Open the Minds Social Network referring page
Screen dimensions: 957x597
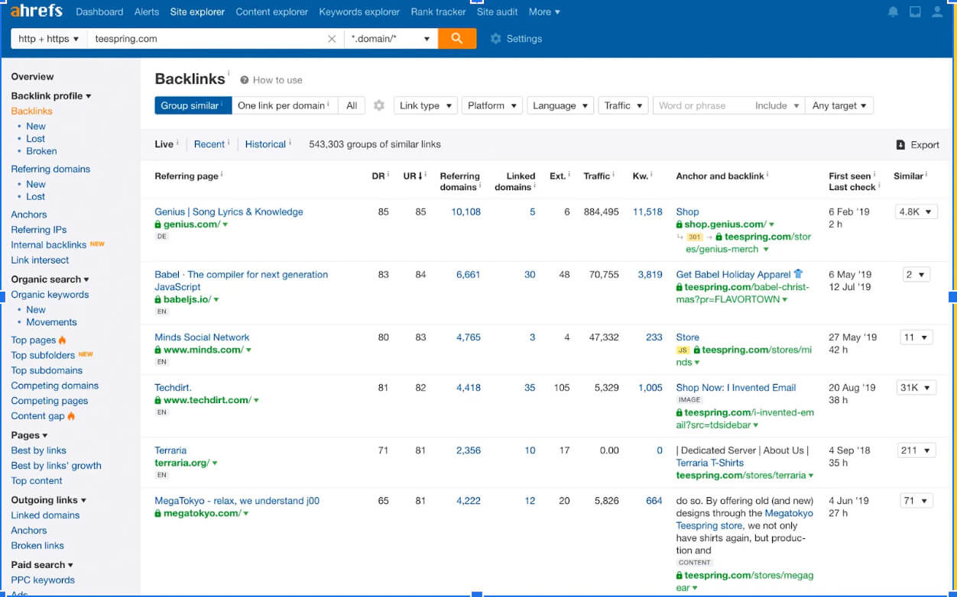point(202,337)
